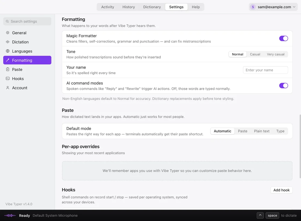The width and height of the screenshot is (301, 221).
Task: Click the purple waveform status icon
Action: click(10, 215)
